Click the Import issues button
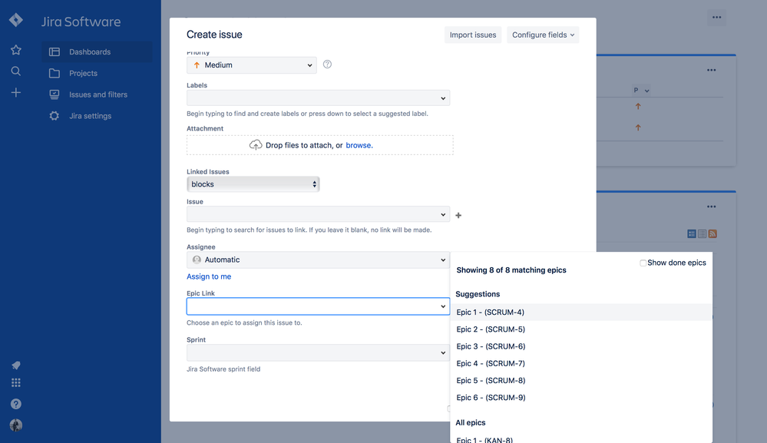Viewport: 767px width, 443px height. [472, 35]
